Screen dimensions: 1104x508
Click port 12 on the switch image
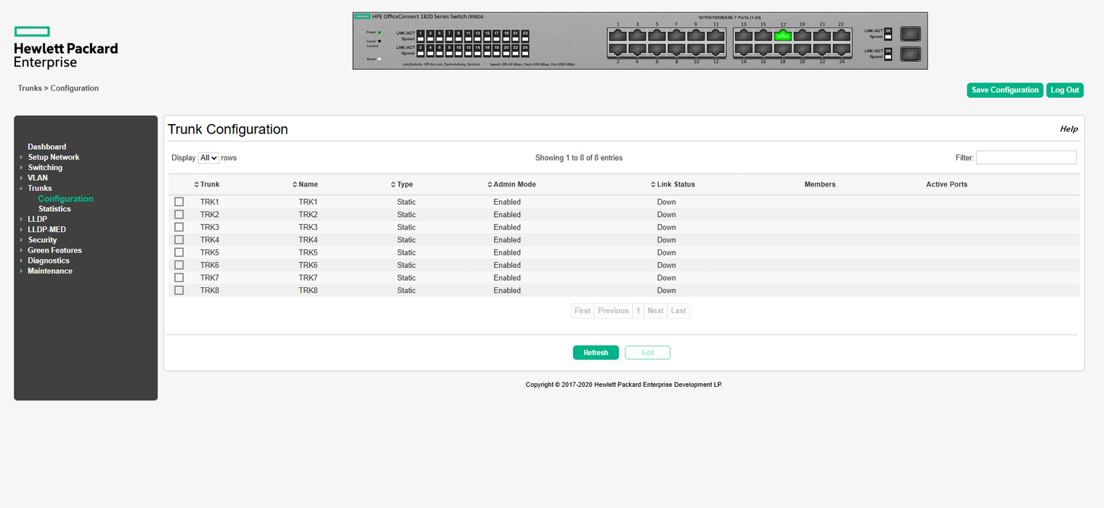coord(716,49)
